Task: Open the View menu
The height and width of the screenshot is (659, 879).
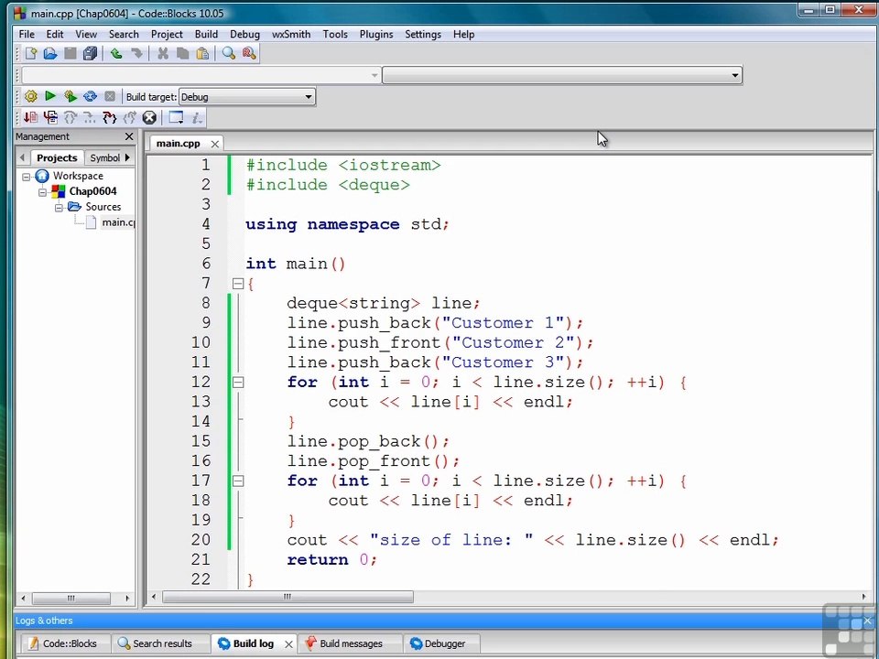Action: [86, 34]
